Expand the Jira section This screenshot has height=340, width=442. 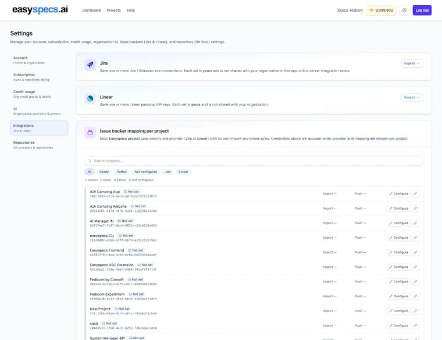(x=412, y=63)
